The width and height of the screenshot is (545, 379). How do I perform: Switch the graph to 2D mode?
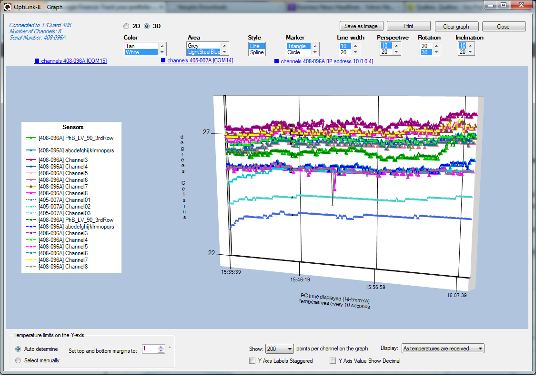click(126, 26)
